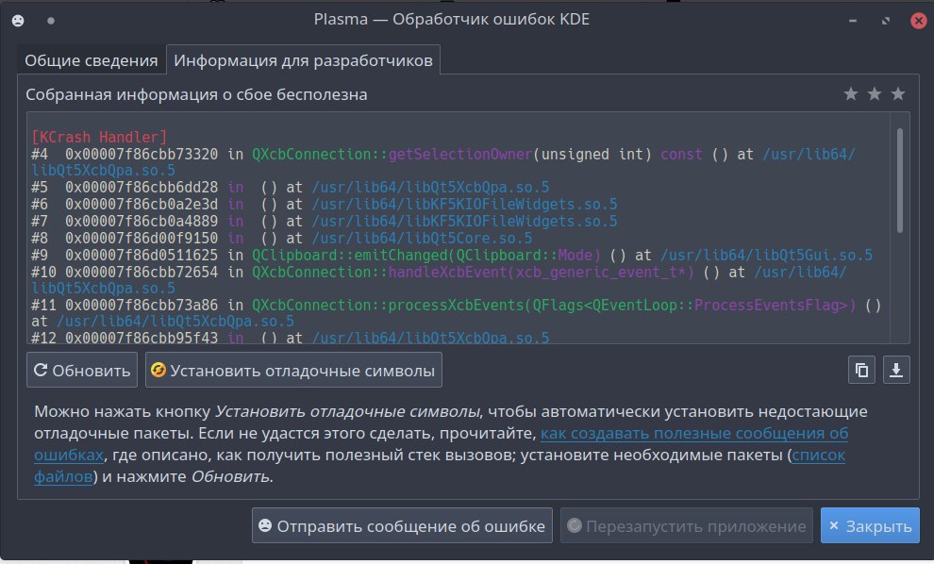Click the second rating star

coord(875,94)
